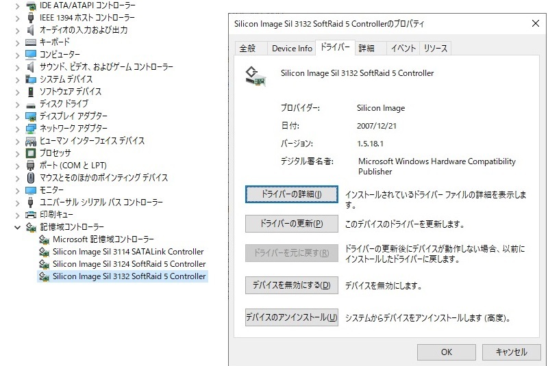Click the Microsoft 記憶域コントローラー device icon
The image size is (548, 366).
pos(44,239)
